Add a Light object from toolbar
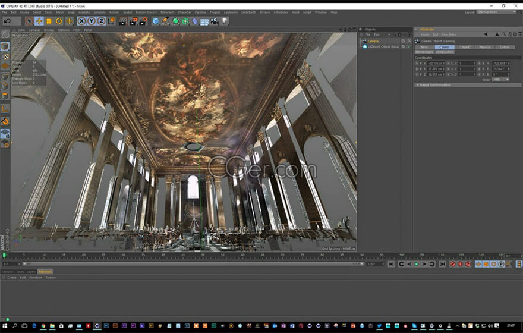This screenshot has width=523, height=333. (224, 21)
